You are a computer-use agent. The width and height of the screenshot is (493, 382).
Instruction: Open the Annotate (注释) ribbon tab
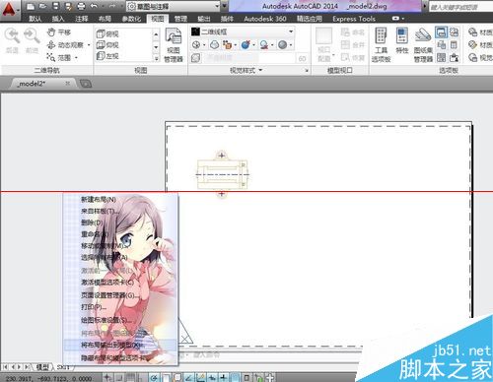(82, 19)
